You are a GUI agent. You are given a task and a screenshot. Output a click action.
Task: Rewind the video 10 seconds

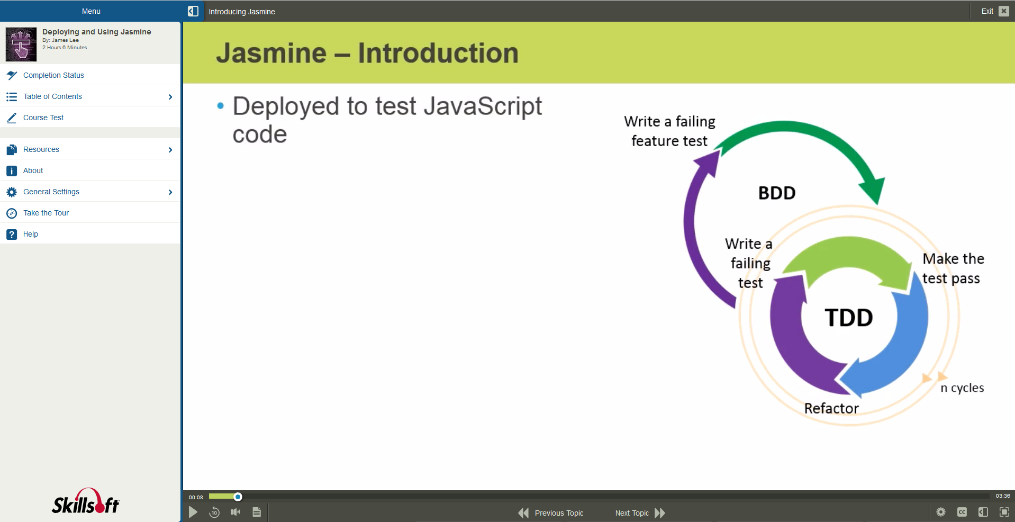pyautogui.click(x=214, y=512)
